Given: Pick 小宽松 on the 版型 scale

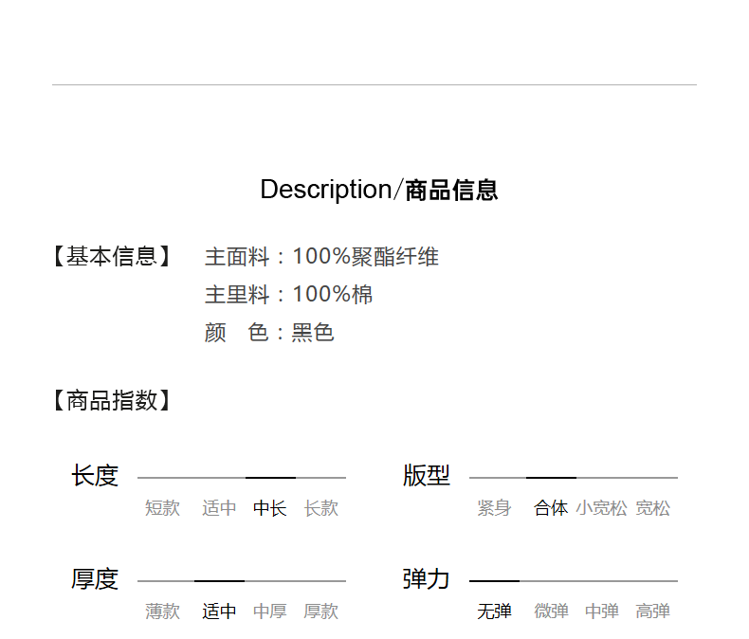Looking at the screenshot, I should (x=601, y=508).
